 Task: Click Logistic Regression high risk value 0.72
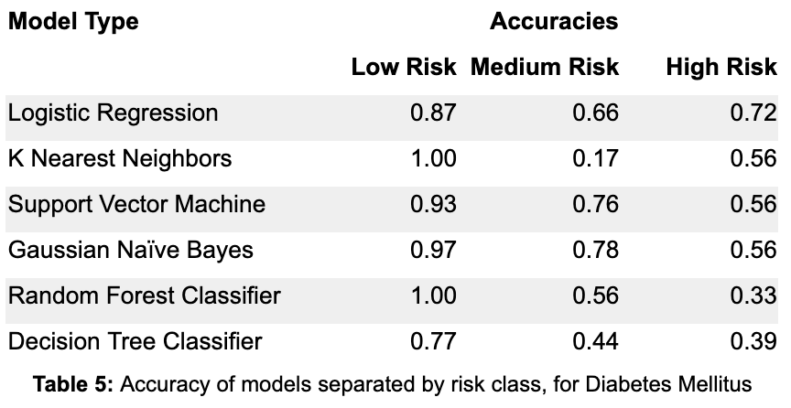753,113
